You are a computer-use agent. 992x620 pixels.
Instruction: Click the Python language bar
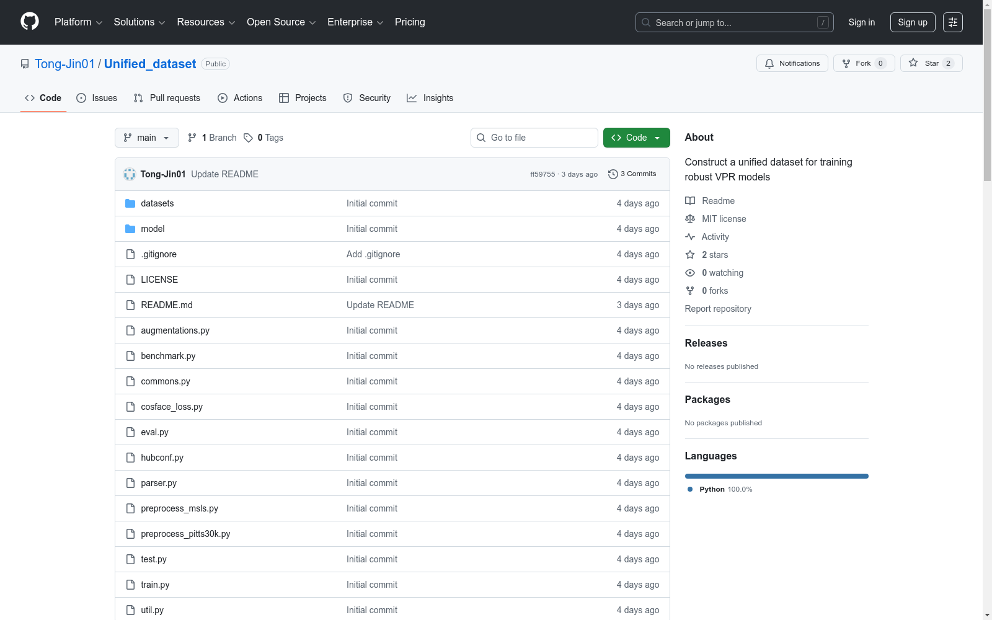click(x=777, y=476)
